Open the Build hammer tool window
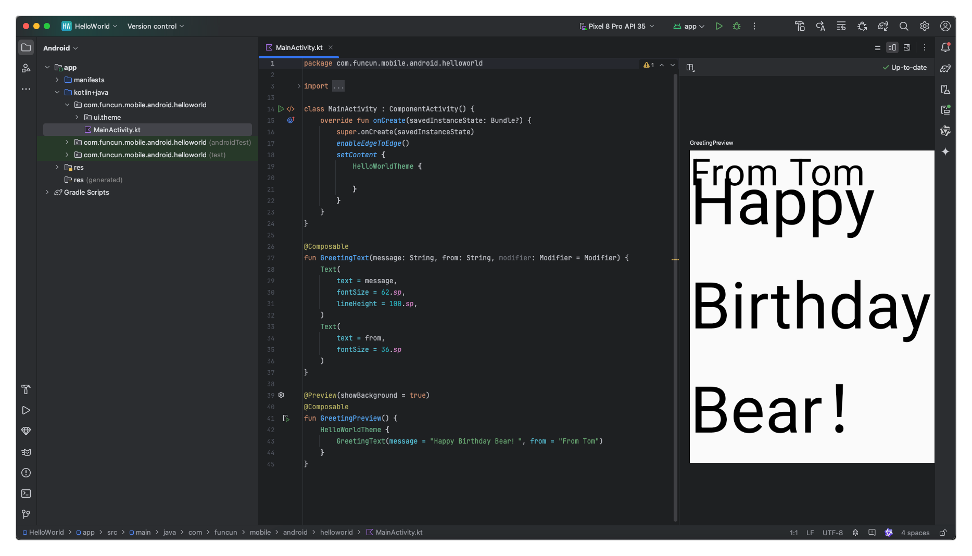The height and width of the screenshot is (556, 972). pos(26,389)
